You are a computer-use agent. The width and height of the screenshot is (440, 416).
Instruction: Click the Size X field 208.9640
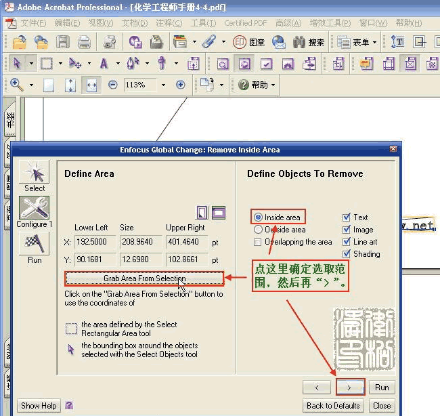tap(141, 242)
